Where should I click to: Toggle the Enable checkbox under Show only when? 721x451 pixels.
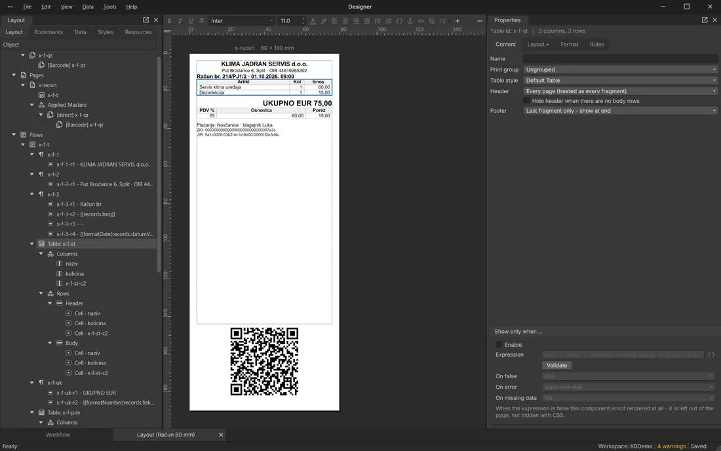tap(499, 345)
